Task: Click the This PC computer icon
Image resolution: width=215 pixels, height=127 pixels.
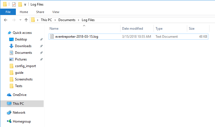Action: 9,104
